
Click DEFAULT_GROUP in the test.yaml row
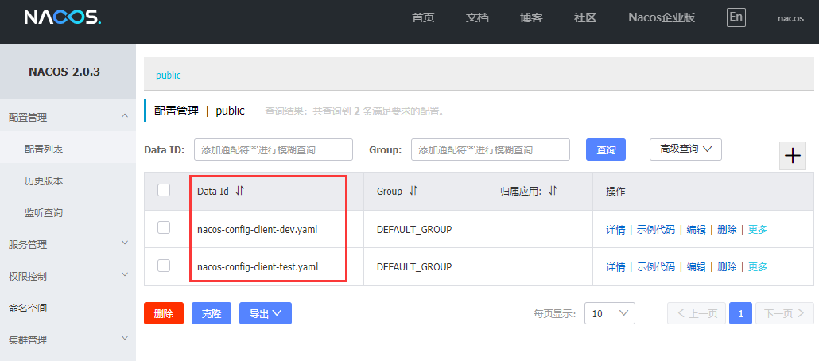pos(414,267)
